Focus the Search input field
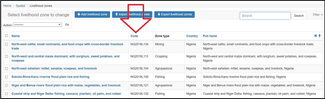Screen dimensions: 325x99 265,16
